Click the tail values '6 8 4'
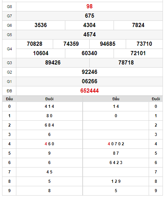Viewport: 165px width, 197px height. pyautogui.click(x=49, y=125)
